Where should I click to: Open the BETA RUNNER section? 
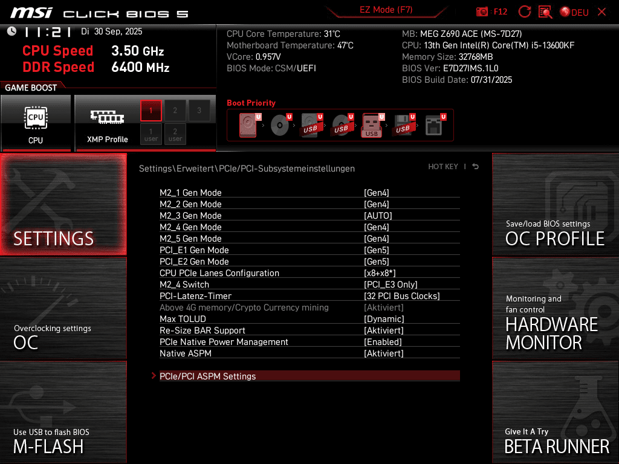click(556, 412)
